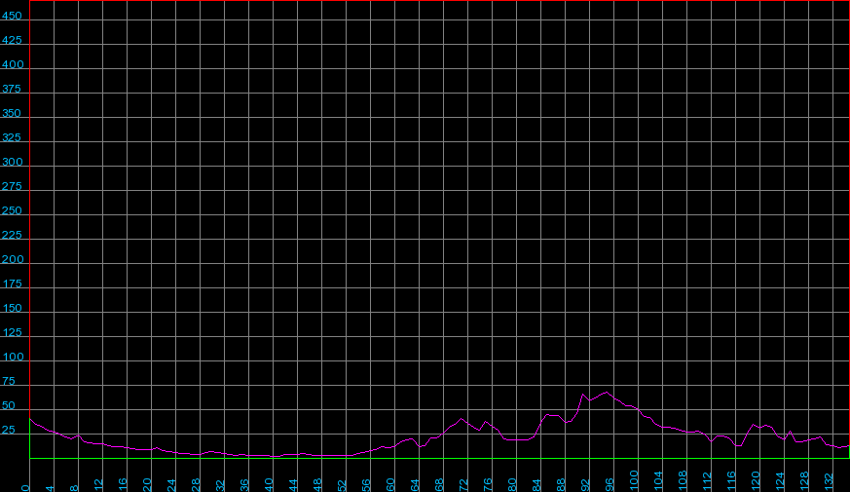
Task: Click the 150 vertical axis value
Action: point(12,309)
